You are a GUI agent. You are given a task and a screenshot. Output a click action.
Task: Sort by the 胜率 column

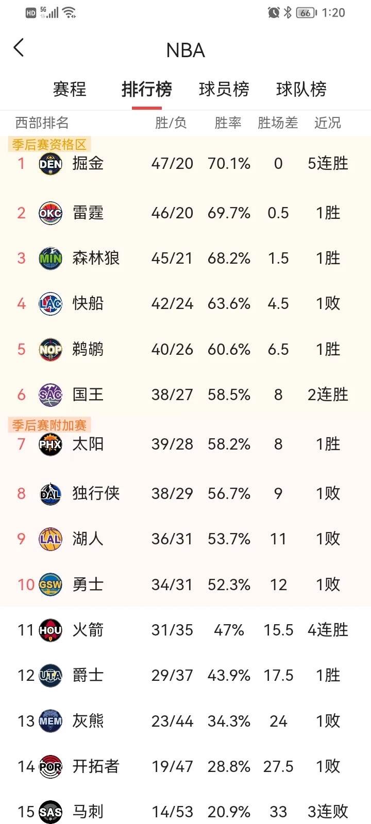pos(228,123)
